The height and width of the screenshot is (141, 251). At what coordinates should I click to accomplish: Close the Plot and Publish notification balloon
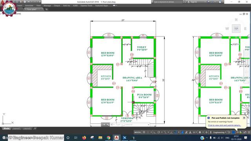(244, 118)
